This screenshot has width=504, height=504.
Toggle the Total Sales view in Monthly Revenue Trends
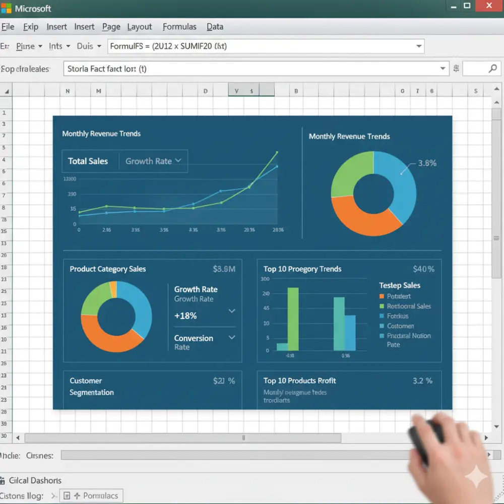(x=88, y=161)
